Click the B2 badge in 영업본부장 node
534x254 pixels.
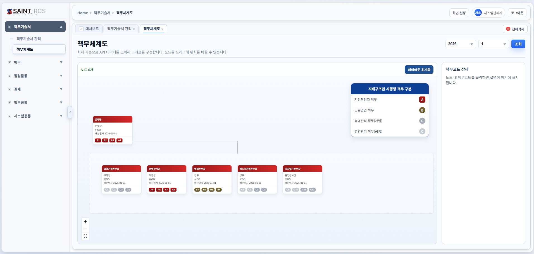point(204,190)
